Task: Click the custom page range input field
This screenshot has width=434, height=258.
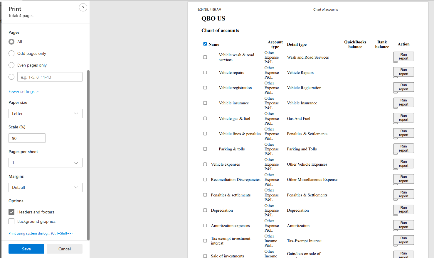Action: [x=50, y=77]
